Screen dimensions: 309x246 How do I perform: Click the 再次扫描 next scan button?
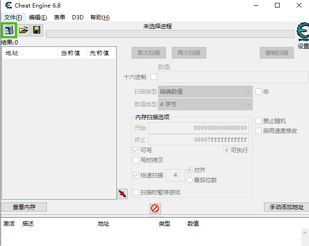tap(189, 53)
